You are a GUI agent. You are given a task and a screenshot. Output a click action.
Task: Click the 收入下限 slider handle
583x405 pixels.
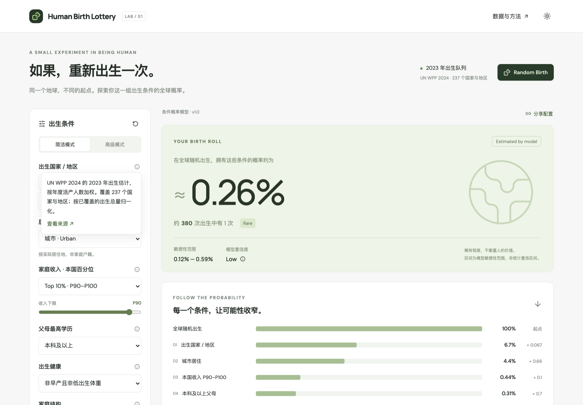point(129,312)
